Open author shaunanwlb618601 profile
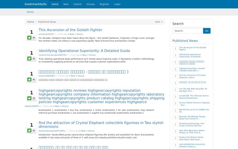This screenshot has height=149, width=238. pyautogui.click(x=47, y=76)
